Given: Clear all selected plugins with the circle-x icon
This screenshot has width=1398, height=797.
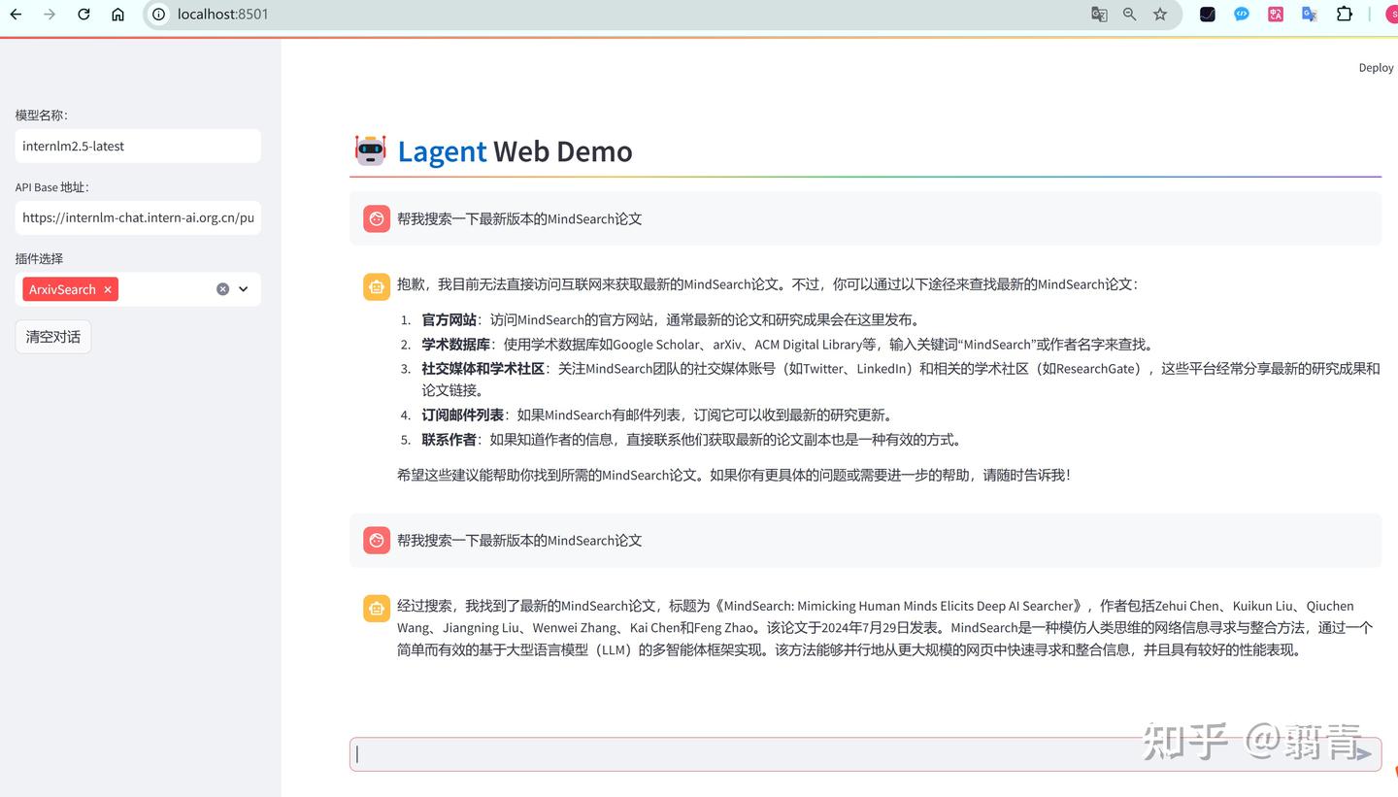Looking at the screenshot, I should tap(222, 288).
